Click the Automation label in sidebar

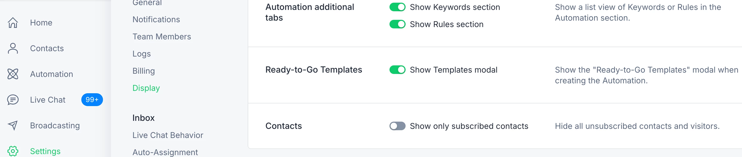click(x=51, y=74)
